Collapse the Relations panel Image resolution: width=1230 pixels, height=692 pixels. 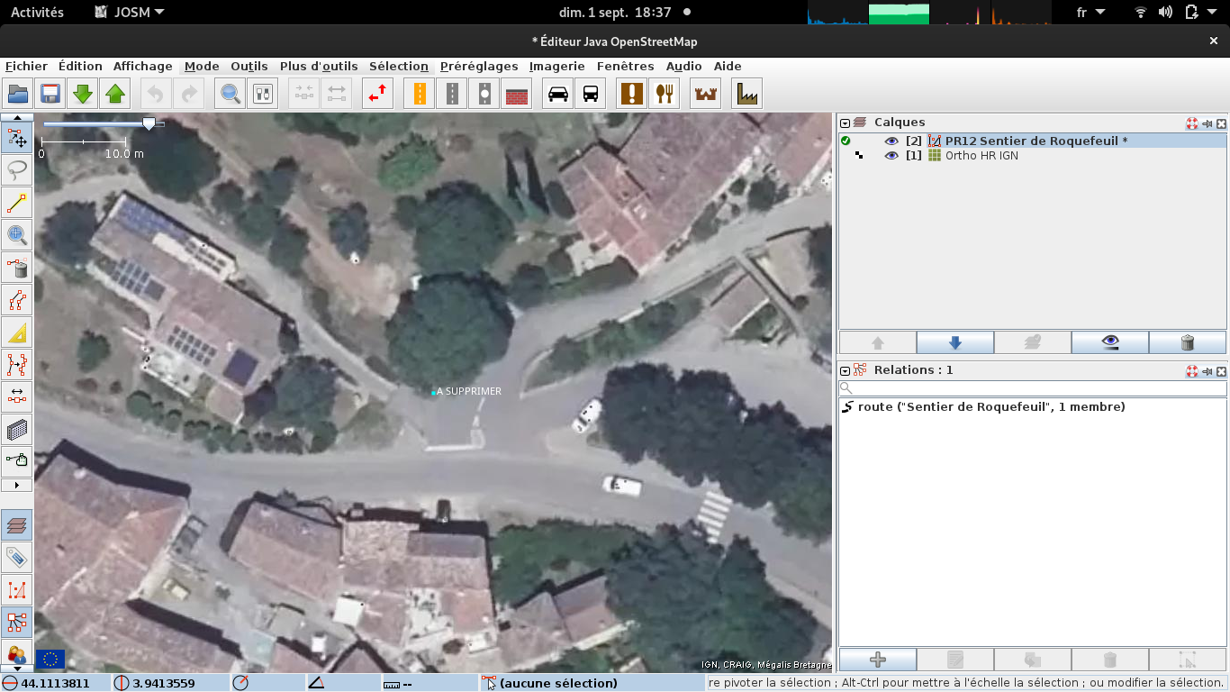(x=846, y=370)
